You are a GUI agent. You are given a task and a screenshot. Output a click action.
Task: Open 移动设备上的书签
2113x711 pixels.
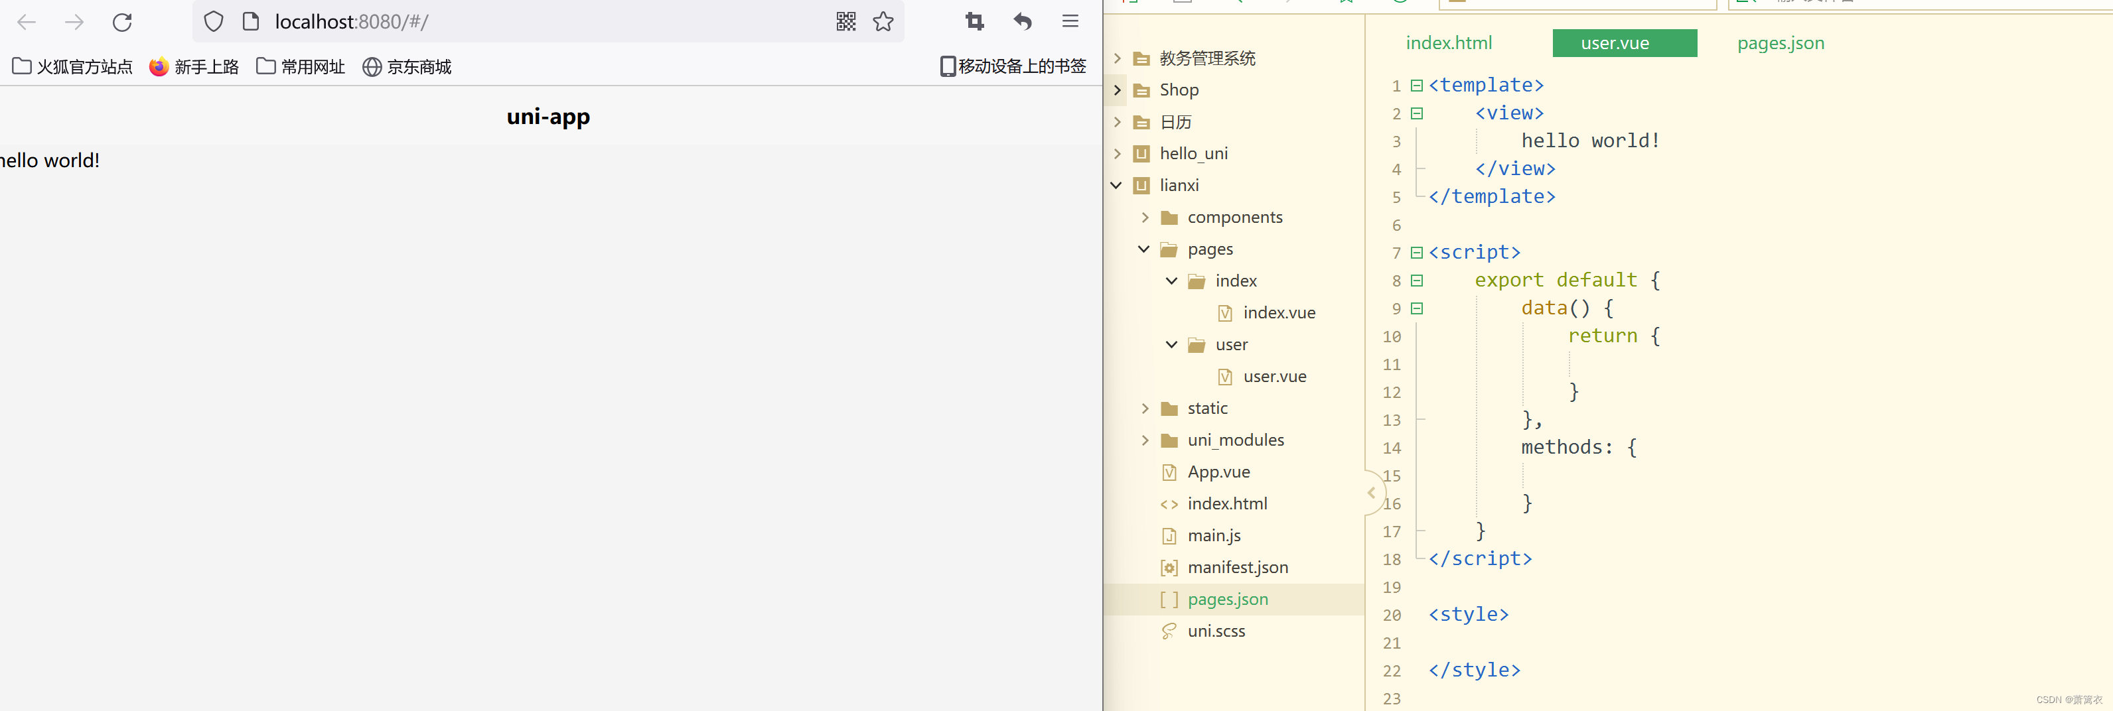[1013, 66]
